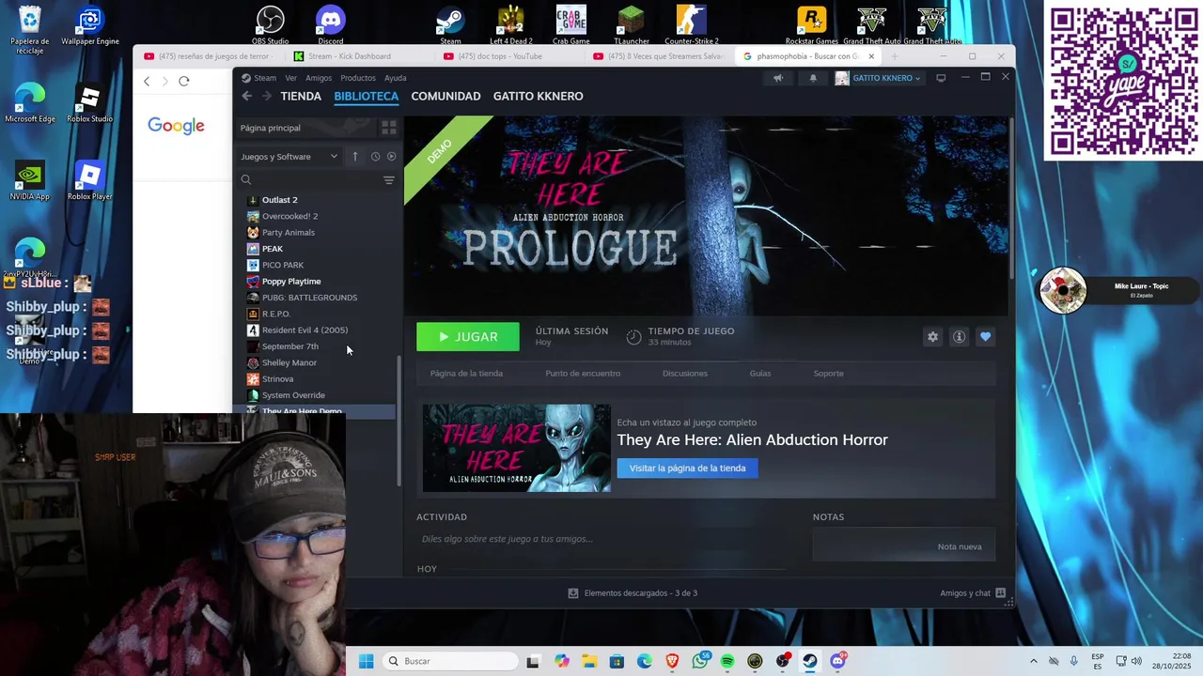Click the green JUGAR button
1203x676 pixels.
coord(468,337)
